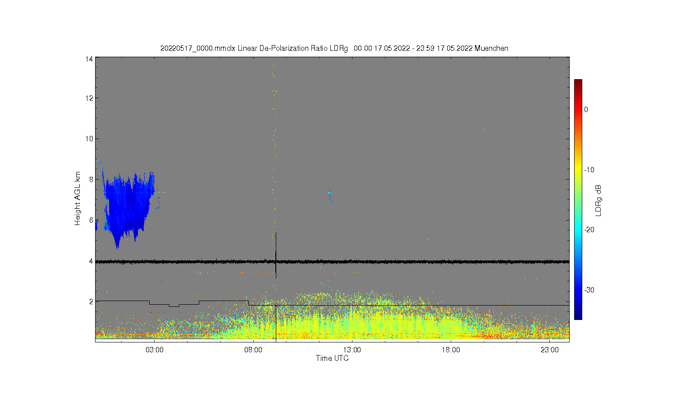Click the 23:00 time tick label
This screenshot has height=405, width=676.
[549, 350]
